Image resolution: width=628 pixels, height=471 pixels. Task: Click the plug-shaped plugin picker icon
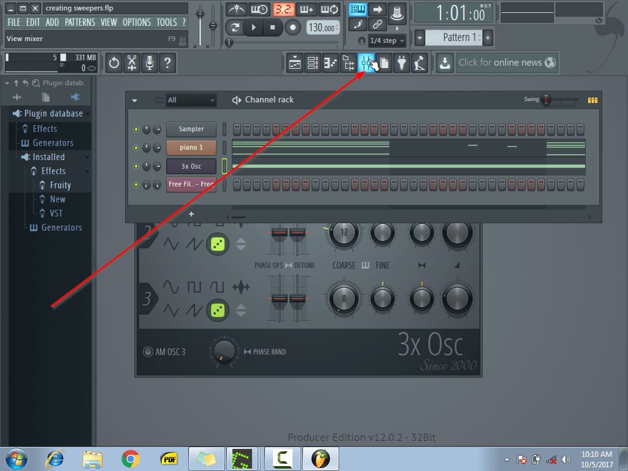click(402, 63)
